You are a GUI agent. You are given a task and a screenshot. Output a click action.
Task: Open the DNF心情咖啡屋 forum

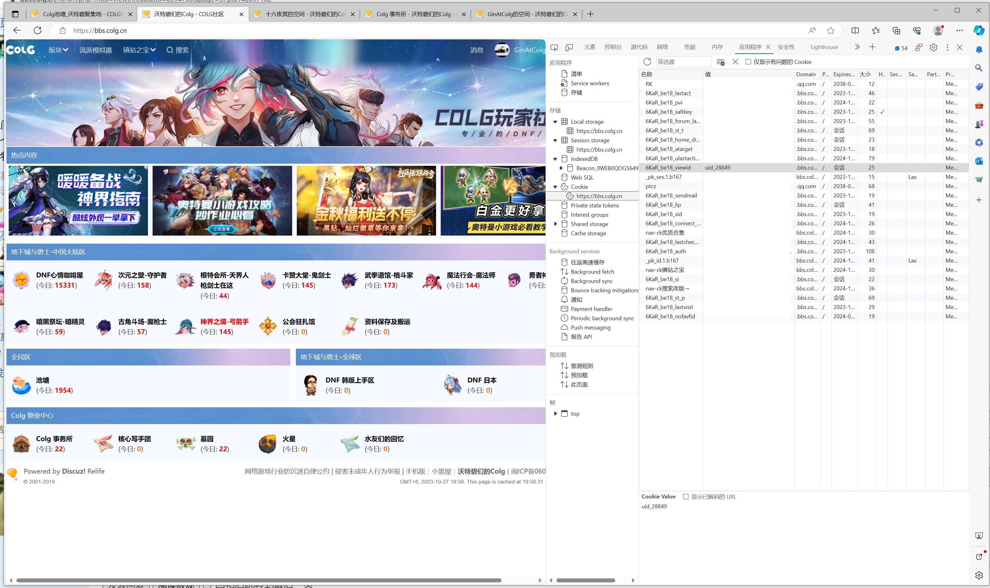point(60,275)
